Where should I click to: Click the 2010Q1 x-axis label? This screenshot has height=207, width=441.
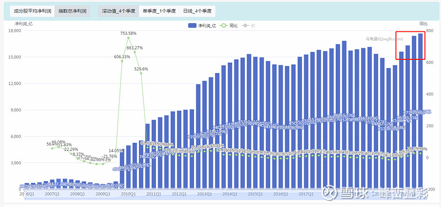[128, 194]
